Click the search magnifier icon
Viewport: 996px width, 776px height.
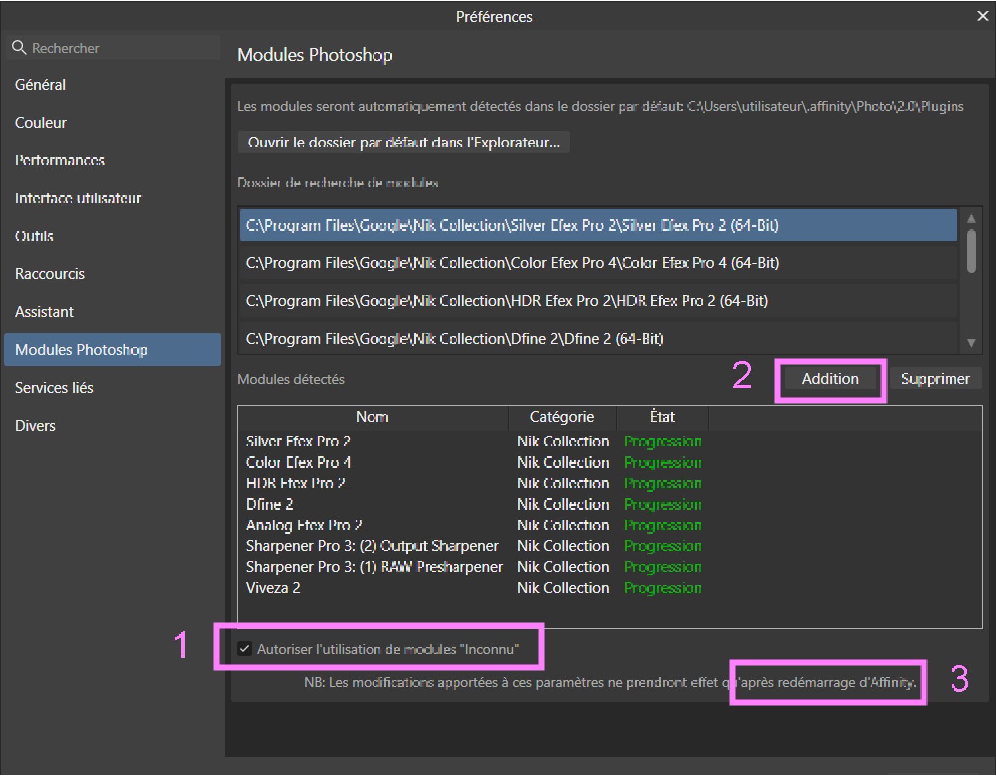(x=19, y=48)
